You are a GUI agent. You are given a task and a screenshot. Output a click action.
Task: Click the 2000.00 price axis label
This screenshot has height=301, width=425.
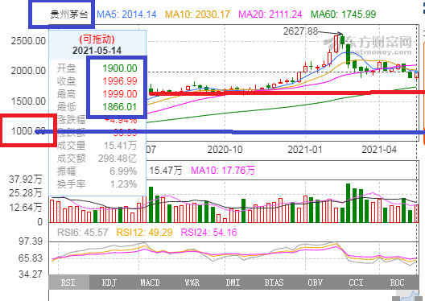(28, 71)
